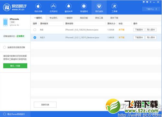This screenshot has width=162, height=117.
Task: Open the 我的设备 Apple icon
Action: coord(38,6)
